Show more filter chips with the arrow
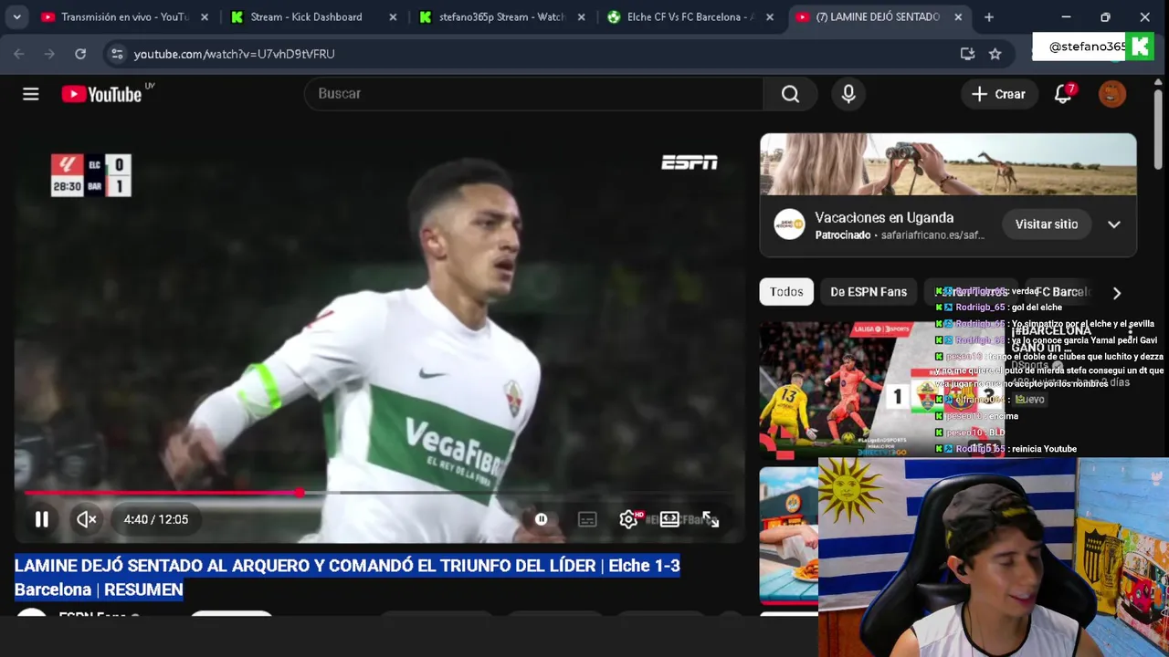This screenshot has width=1169, height=657. coord(1116,293)
